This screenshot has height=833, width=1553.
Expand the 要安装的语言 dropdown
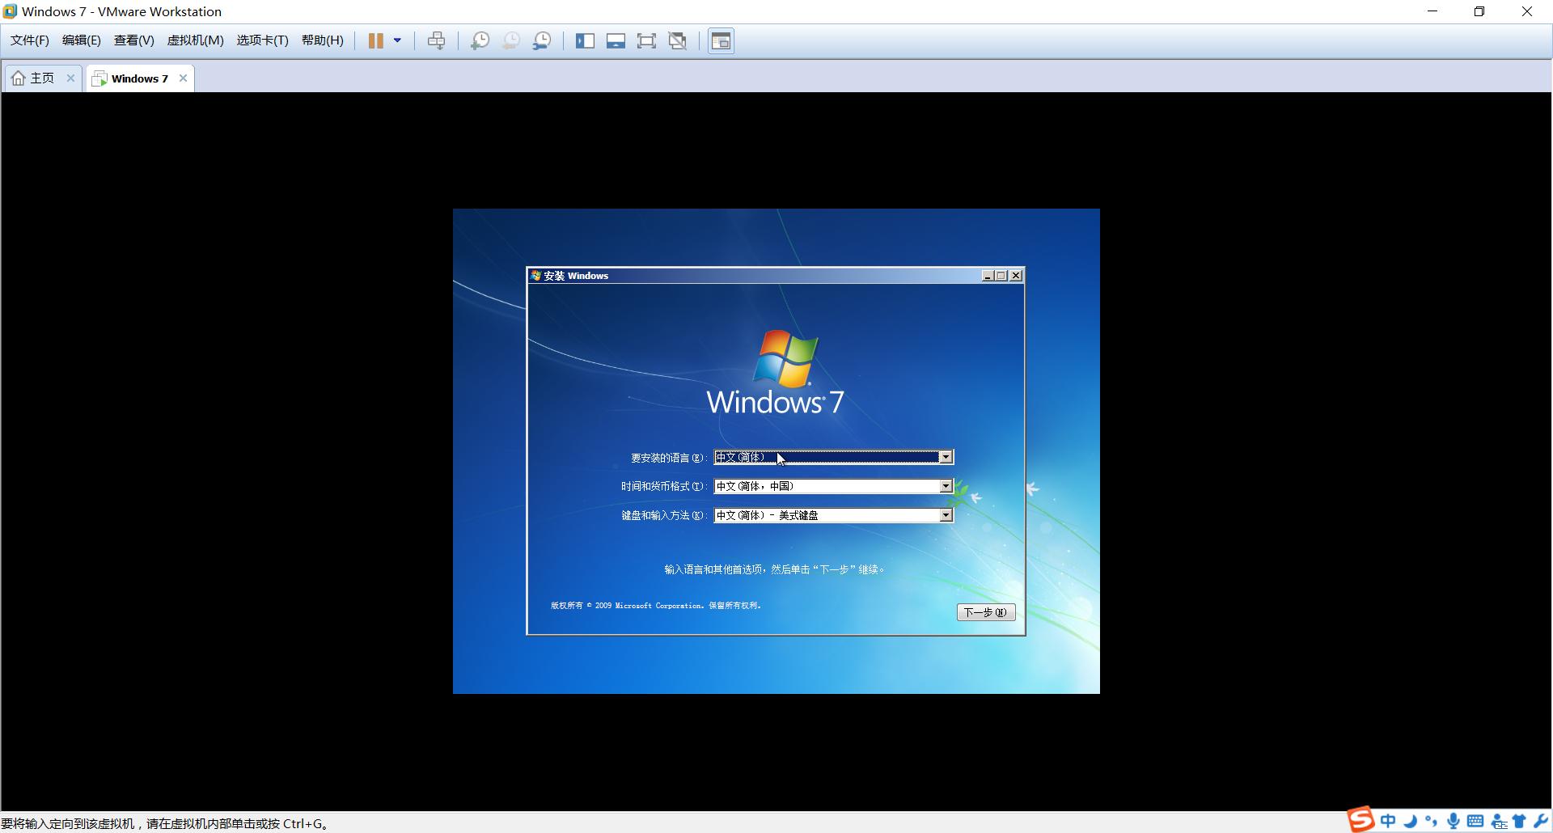click(945, 458)
